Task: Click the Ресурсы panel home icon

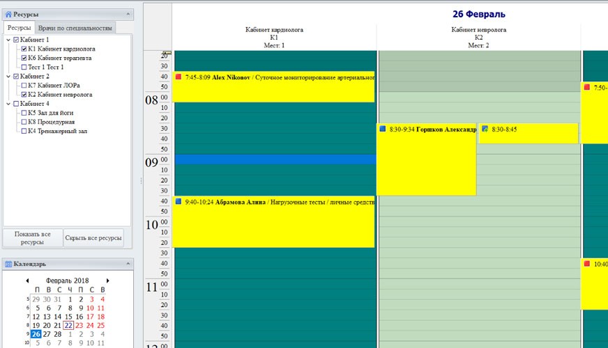Action: pos(8,14)
